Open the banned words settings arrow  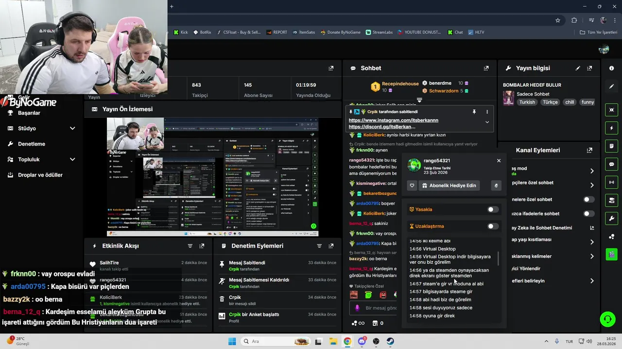(592, 256)
